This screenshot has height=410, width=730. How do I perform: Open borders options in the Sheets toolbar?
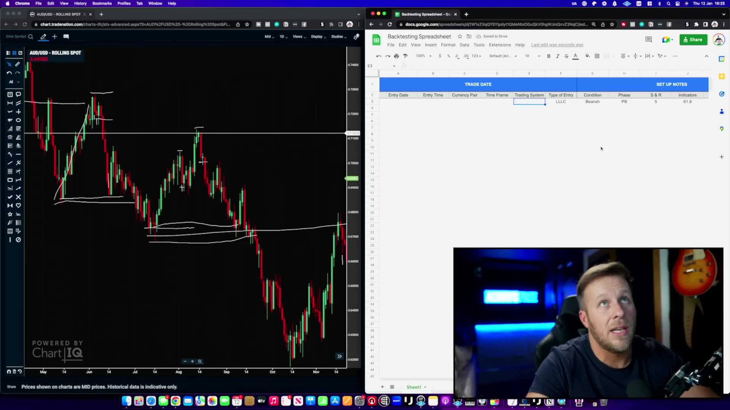[597, 56]
